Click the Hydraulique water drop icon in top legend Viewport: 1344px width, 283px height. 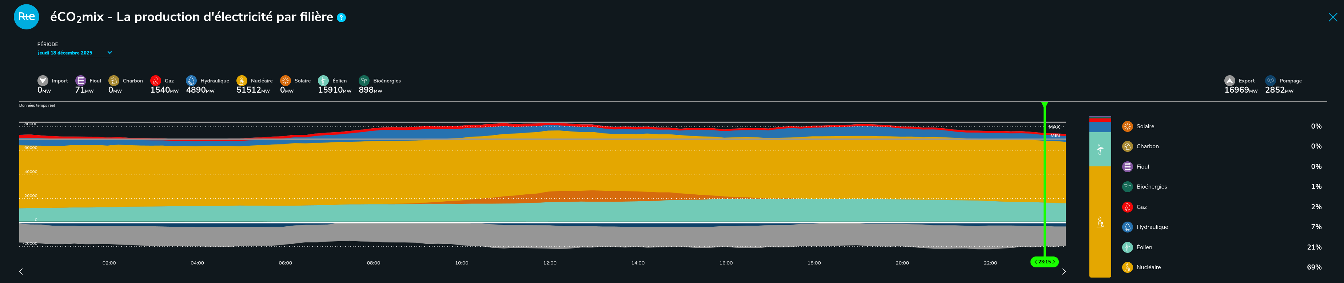pos(191,81)
